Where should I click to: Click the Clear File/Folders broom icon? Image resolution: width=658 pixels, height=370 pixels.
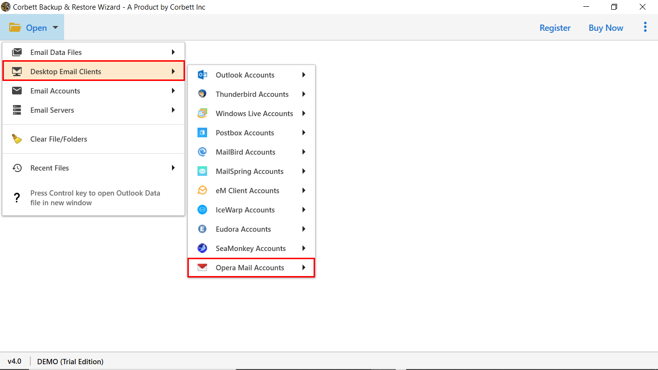pyautogui.click(x=17, y=139)
